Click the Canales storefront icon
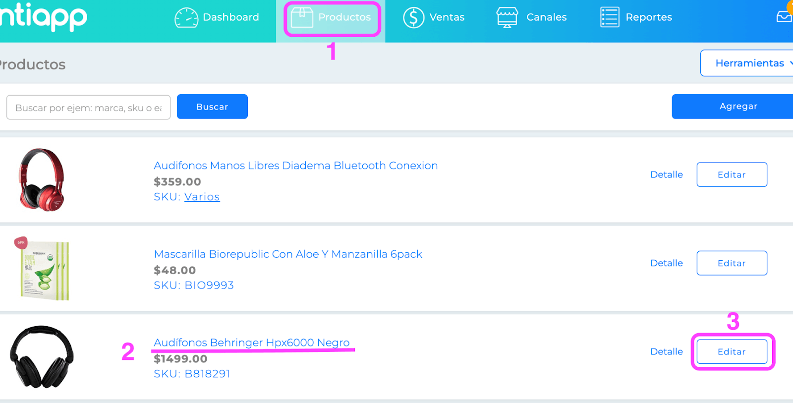Screen dimensions: 793x407 pyautogui.click(x=507, y=17)
